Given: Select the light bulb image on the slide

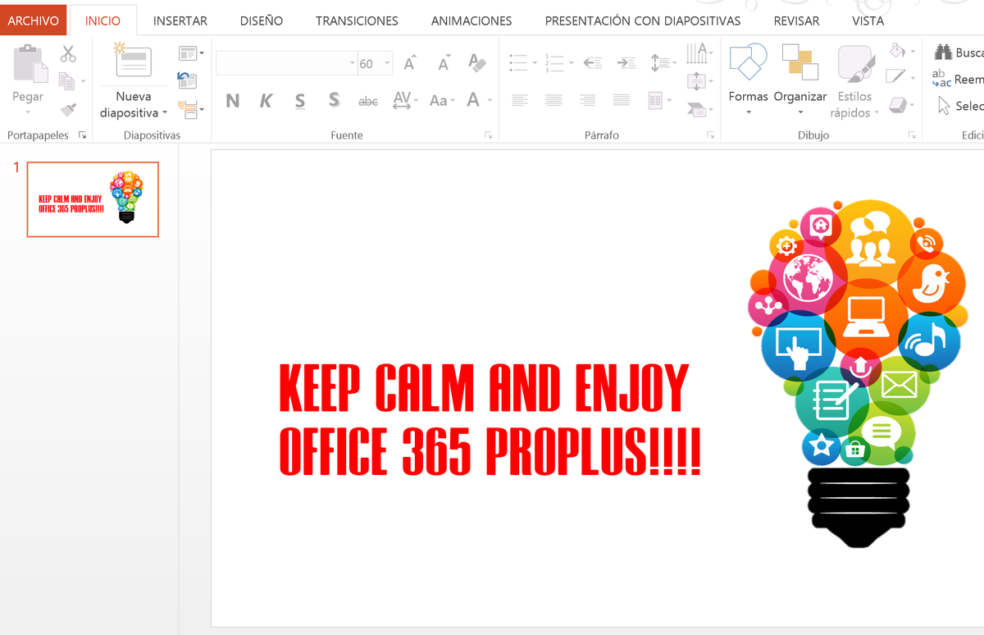Looking at the screenshot, I should pos(858,373).
